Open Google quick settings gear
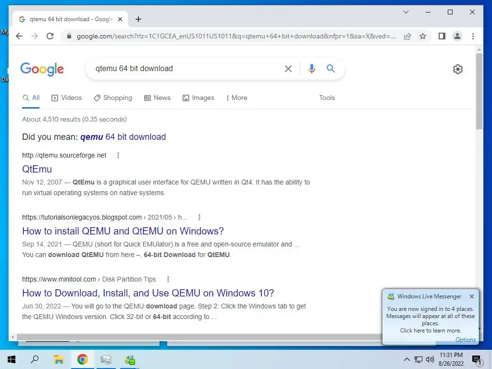This screenshot has width=492, height=369. click(457, 69)
